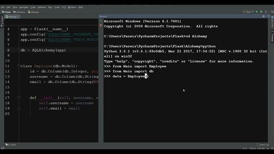
Task: Open the Main run configuration dropdown
Action: (x=248, y=12)
